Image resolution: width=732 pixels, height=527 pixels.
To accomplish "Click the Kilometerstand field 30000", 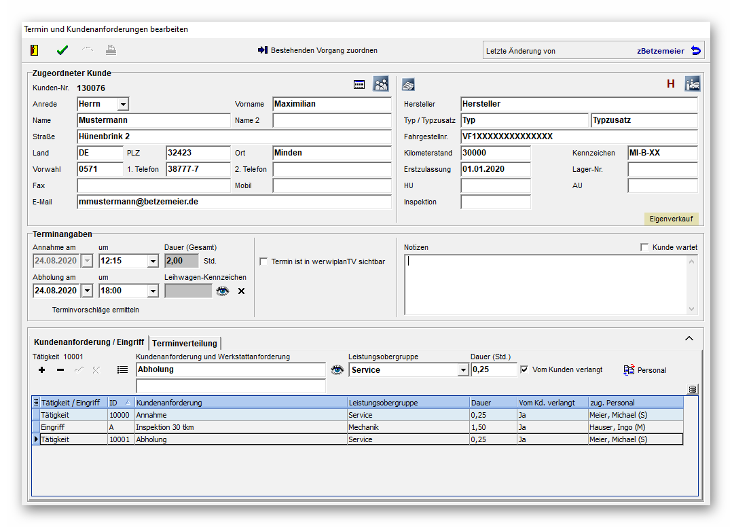I will [x=495, y=153].
